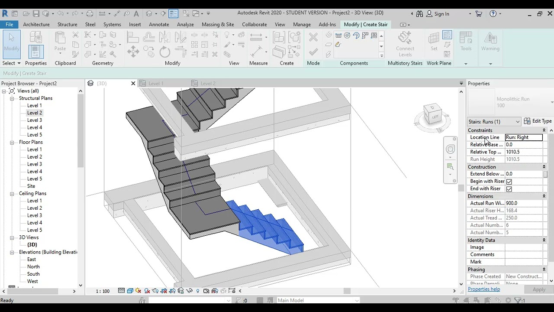Collapse the 3D Views tree node

[12, 237]
